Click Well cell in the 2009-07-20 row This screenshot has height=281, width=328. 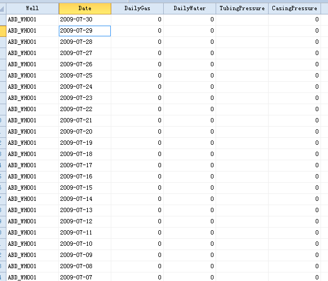tap(33, 132)
